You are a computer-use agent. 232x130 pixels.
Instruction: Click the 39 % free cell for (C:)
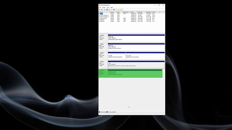tap(153, 14)
